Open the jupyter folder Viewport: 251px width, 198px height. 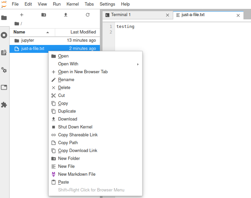click(28, 40)
